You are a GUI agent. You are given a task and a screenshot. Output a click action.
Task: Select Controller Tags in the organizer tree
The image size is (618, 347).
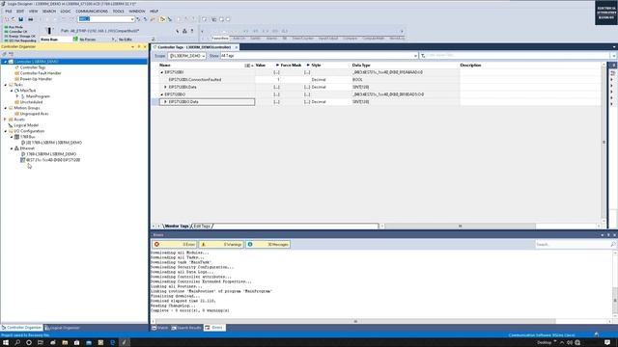pos(33,67)
